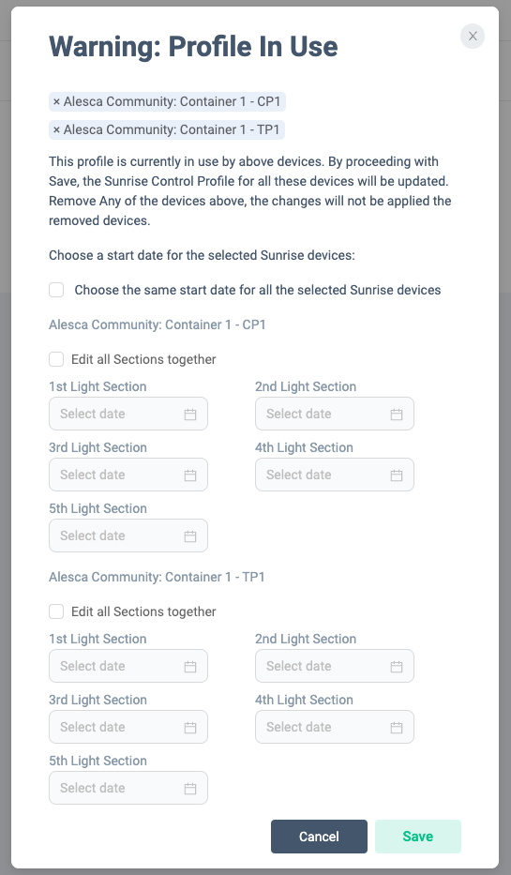Viewport: 511px width, 875px height.
Task: Focus the CP1 2nd Light Section date field
Action: (335, 414)
